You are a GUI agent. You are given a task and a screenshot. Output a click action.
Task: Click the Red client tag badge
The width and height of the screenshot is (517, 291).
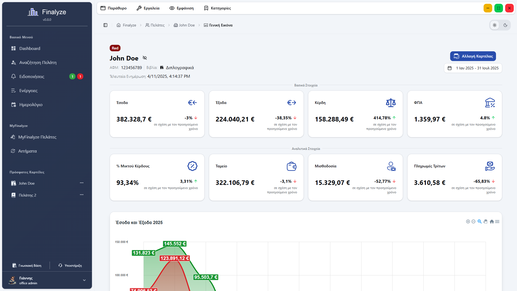(x=115, y=48)
